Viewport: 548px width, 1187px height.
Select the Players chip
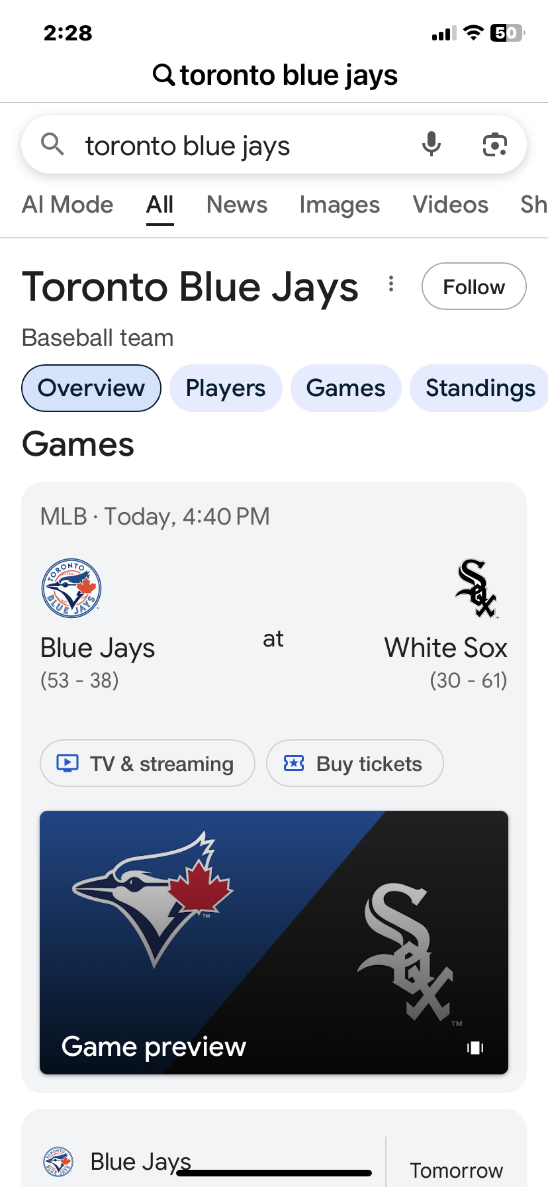tap(226, 388)
